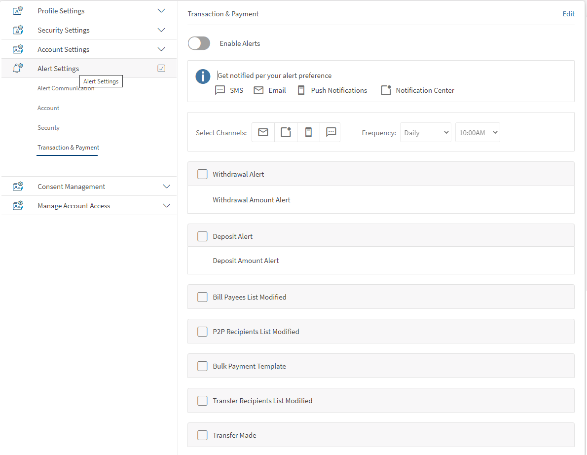Turn on the Enable Alerts toggle

199,43
